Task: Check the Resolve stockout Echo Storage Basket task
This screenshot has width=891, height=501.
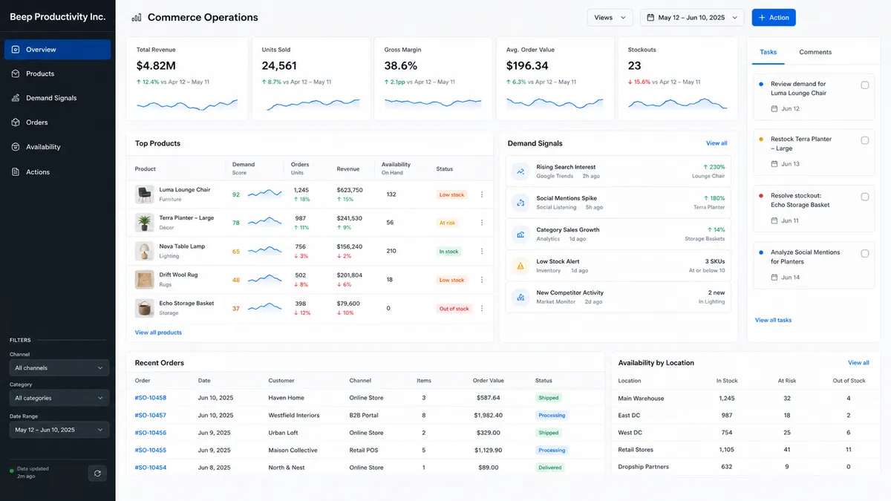Action: point(865,197)
